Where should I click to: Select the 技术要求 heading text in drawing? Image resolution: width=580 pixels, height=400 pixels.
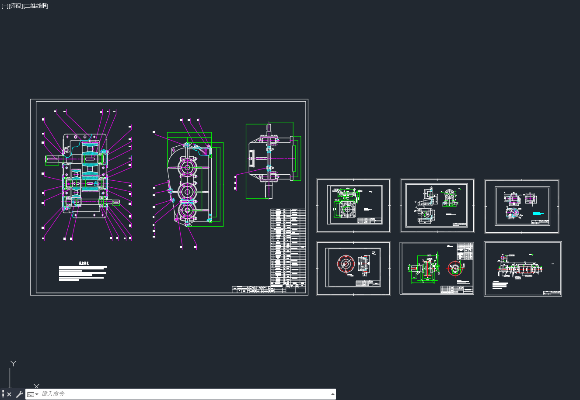(x=83, y=263)
